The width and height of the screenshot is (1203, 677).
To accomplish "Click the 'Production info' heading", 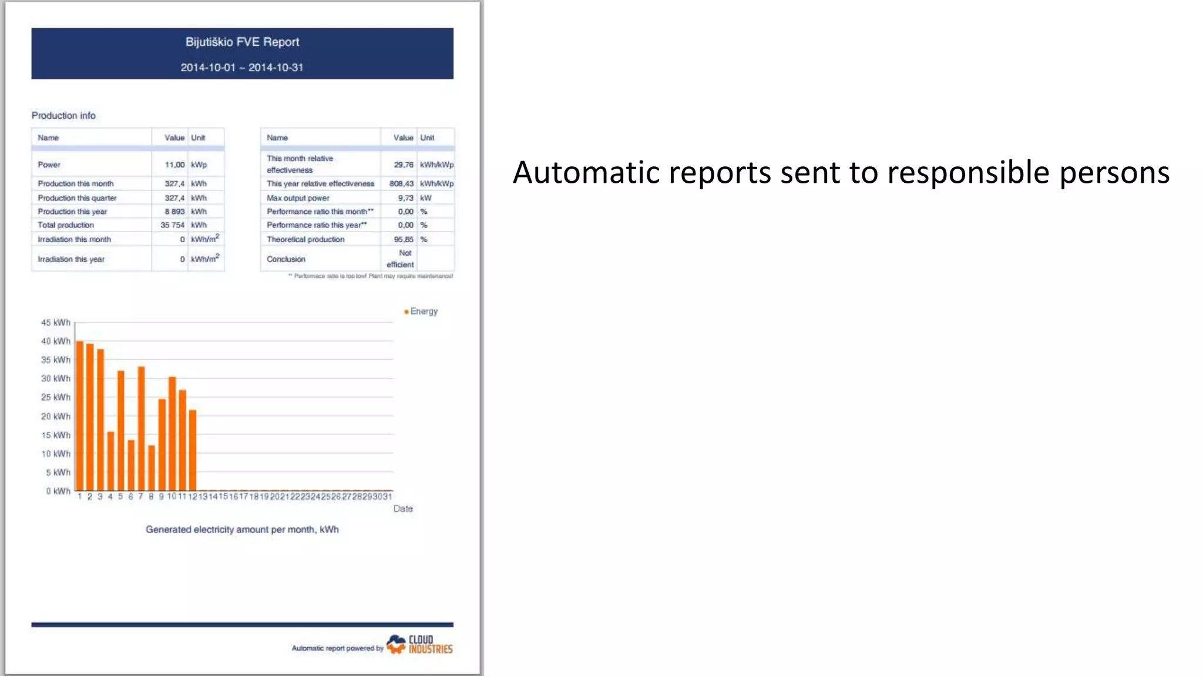I will [63, 116].
